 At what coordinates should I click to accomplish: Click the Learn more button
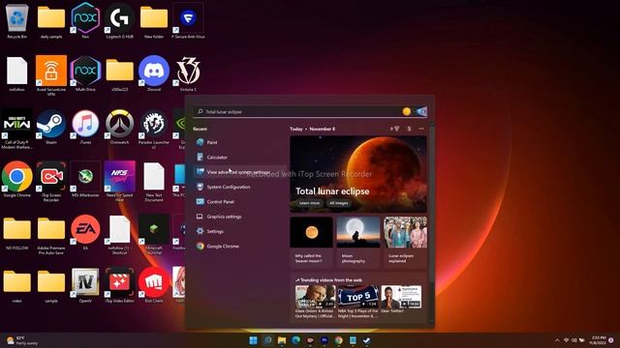[309, 203]
